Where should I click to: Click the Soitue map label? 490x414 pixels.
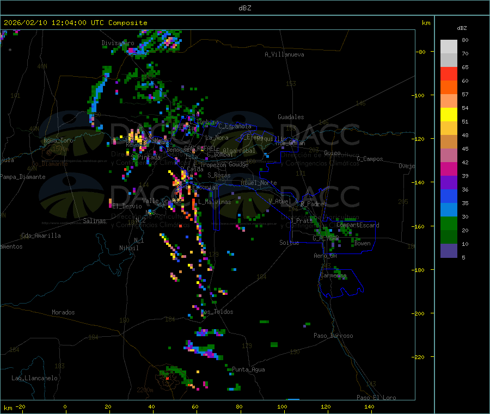pyautogui.click(x=289, y=243)
